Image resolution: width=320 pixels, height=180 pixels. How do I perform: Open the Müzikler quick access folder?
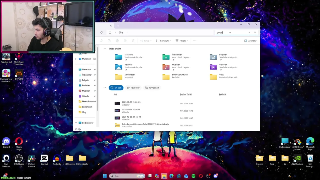click(x=176, y=67)
